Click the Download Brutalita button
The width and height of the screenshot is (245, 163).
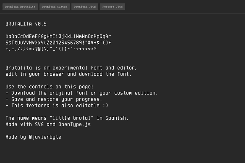[20, 7]
